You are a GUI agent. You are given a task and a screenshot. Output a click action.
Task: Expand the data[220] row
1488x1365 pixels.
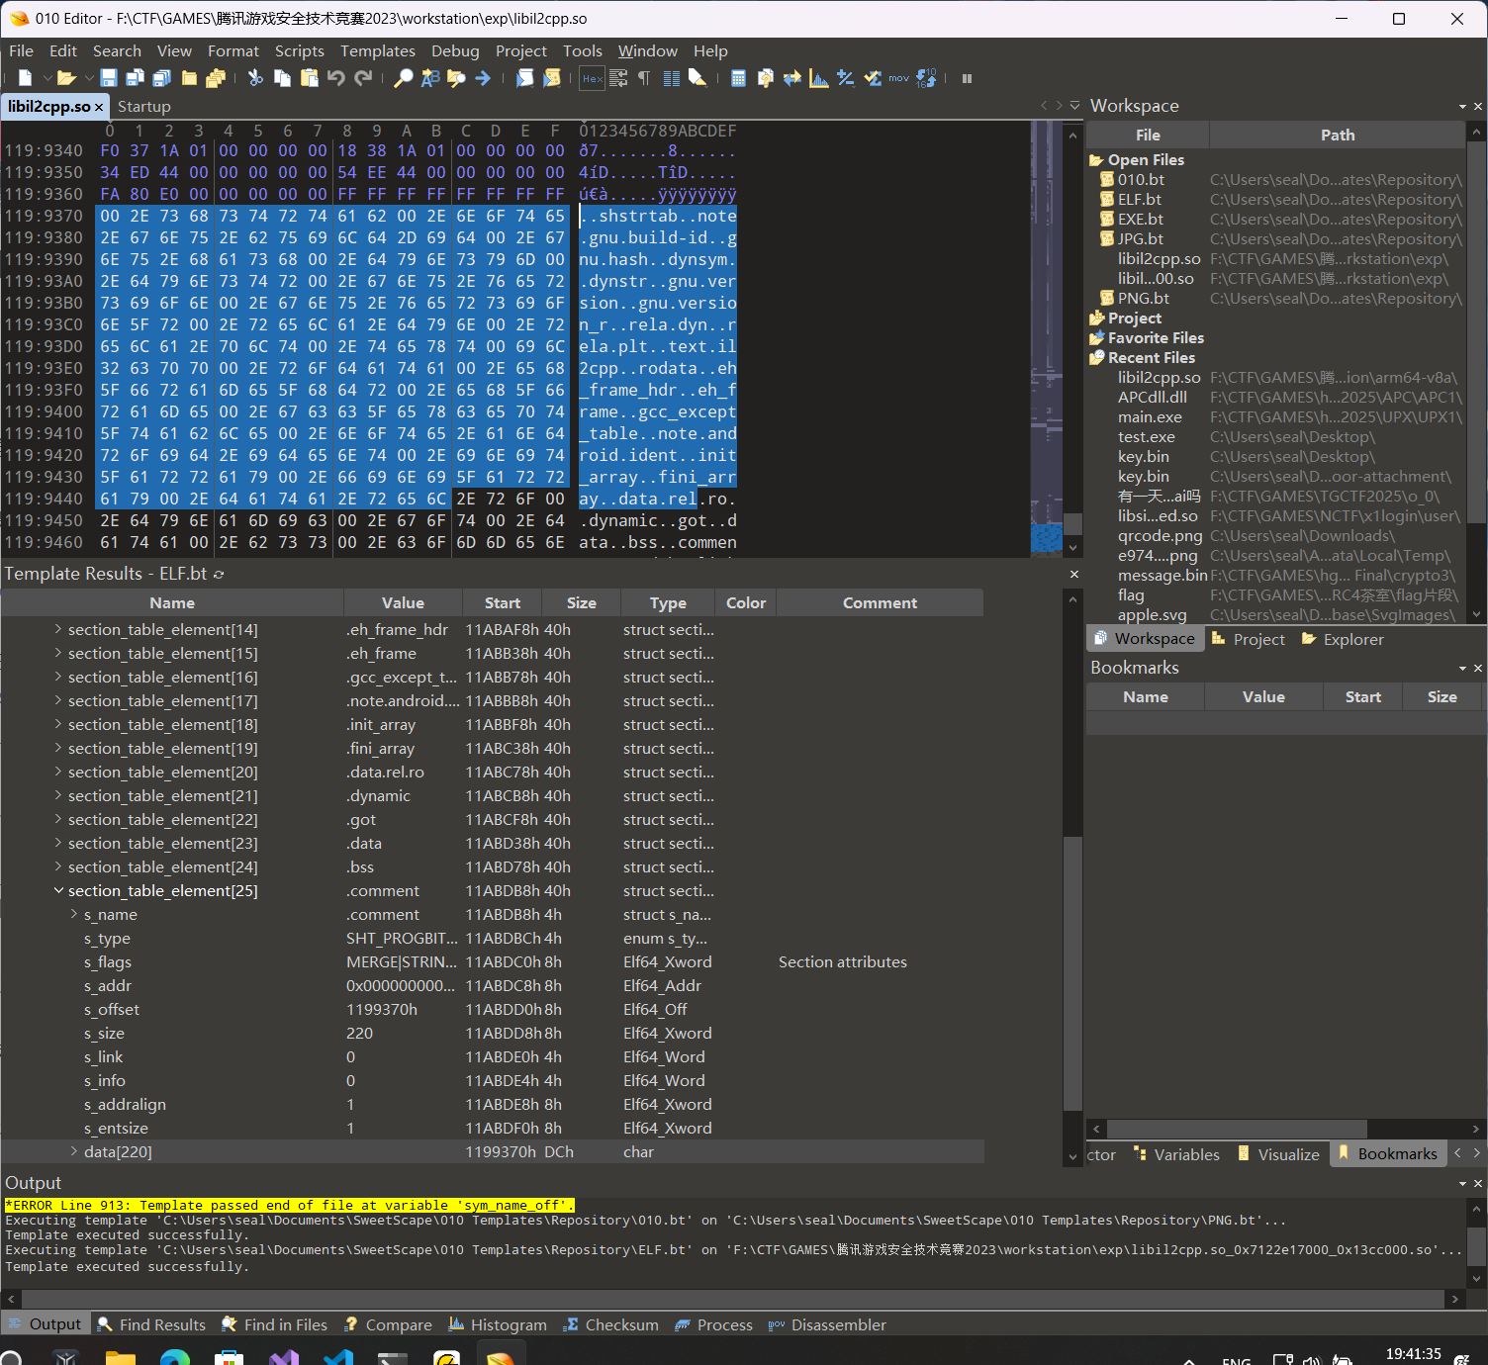[x=74, y=1152]
